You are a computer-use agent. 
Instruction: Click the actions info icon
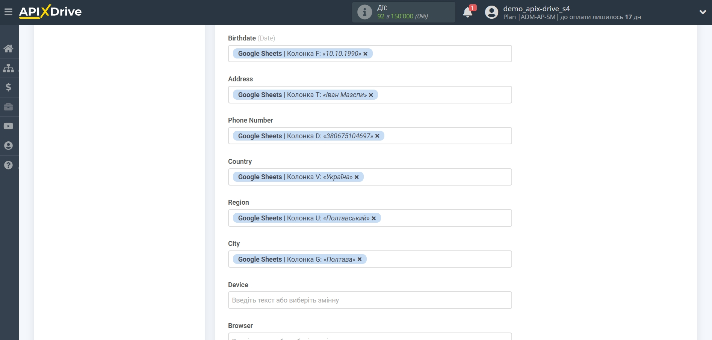click(x=364, y=12)
